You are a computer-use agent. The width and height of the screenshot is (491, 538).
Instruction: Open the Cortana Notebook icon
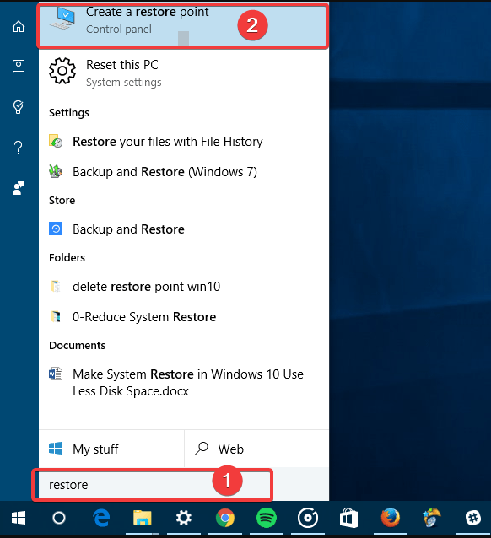coord(19,67)
